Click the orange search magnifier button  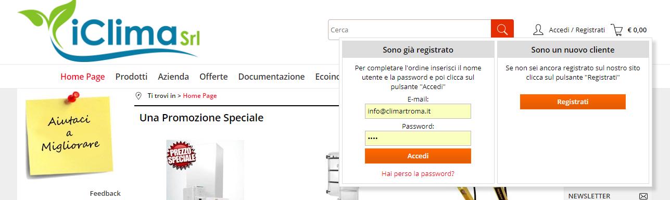point(502,30)
